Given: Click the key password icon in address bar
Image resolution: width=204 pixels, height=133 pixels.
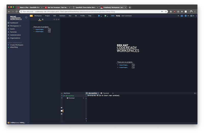Looking at the screenshot, I should pos(162,11).
